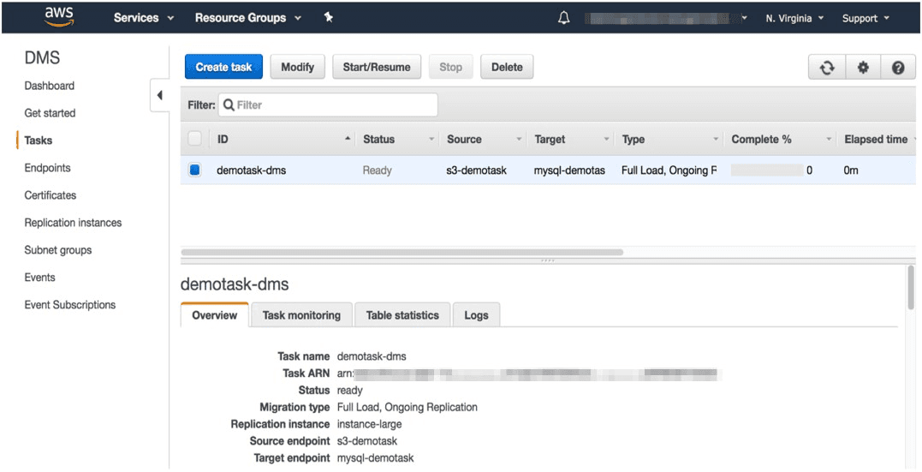Open Replication instances in sidebar
The height and width of the screenshot is (472, 922).
click(73, 223)
